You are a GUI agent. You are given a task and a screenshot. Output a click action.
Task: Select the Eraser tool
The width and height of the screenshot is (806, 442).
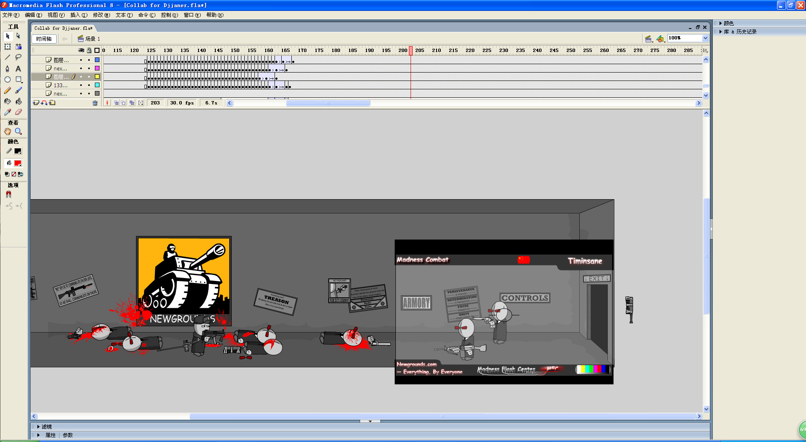(18, 112)
